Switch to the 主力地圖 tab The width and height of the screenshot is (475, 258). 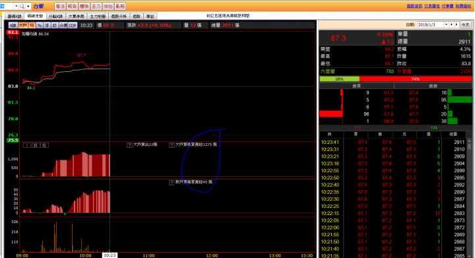click(98, 16)
